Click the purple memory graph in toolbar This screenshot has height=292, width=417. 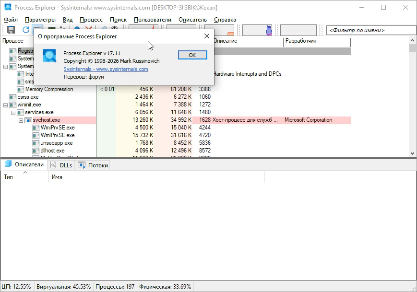pyautogui.click(x=269, y=30)
